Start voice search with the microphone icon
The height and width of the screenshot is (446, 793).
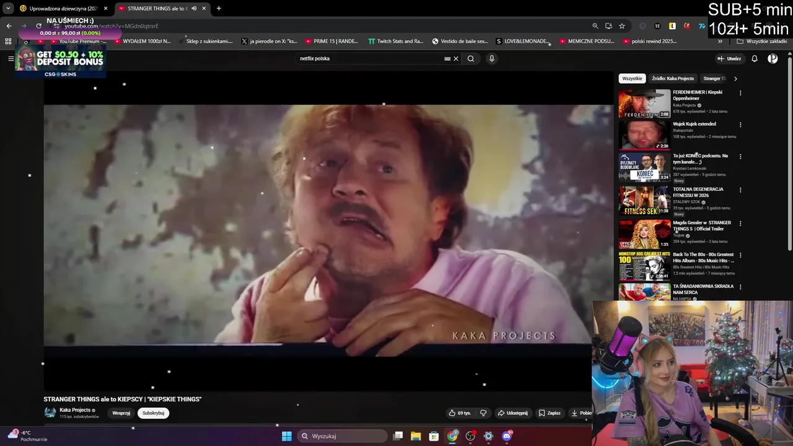(492, 59)
